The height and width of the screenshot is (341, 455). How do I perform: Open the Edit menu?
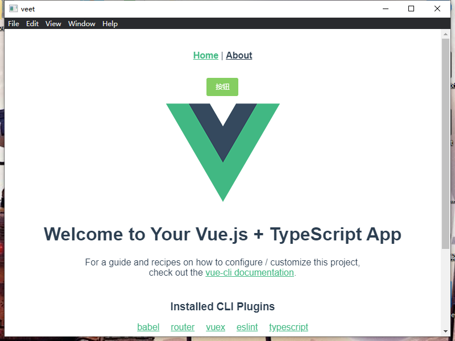[32, 24]
